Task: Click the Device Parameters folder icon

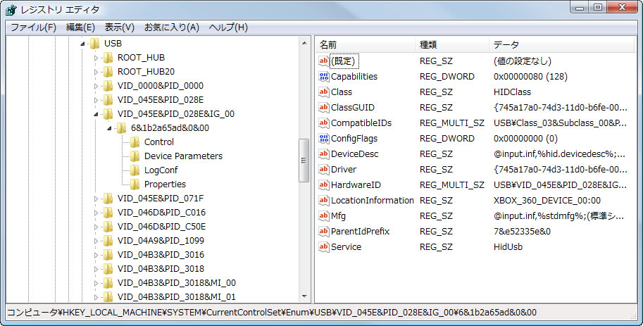Action: pyautogui.click(x=135, y=156)
